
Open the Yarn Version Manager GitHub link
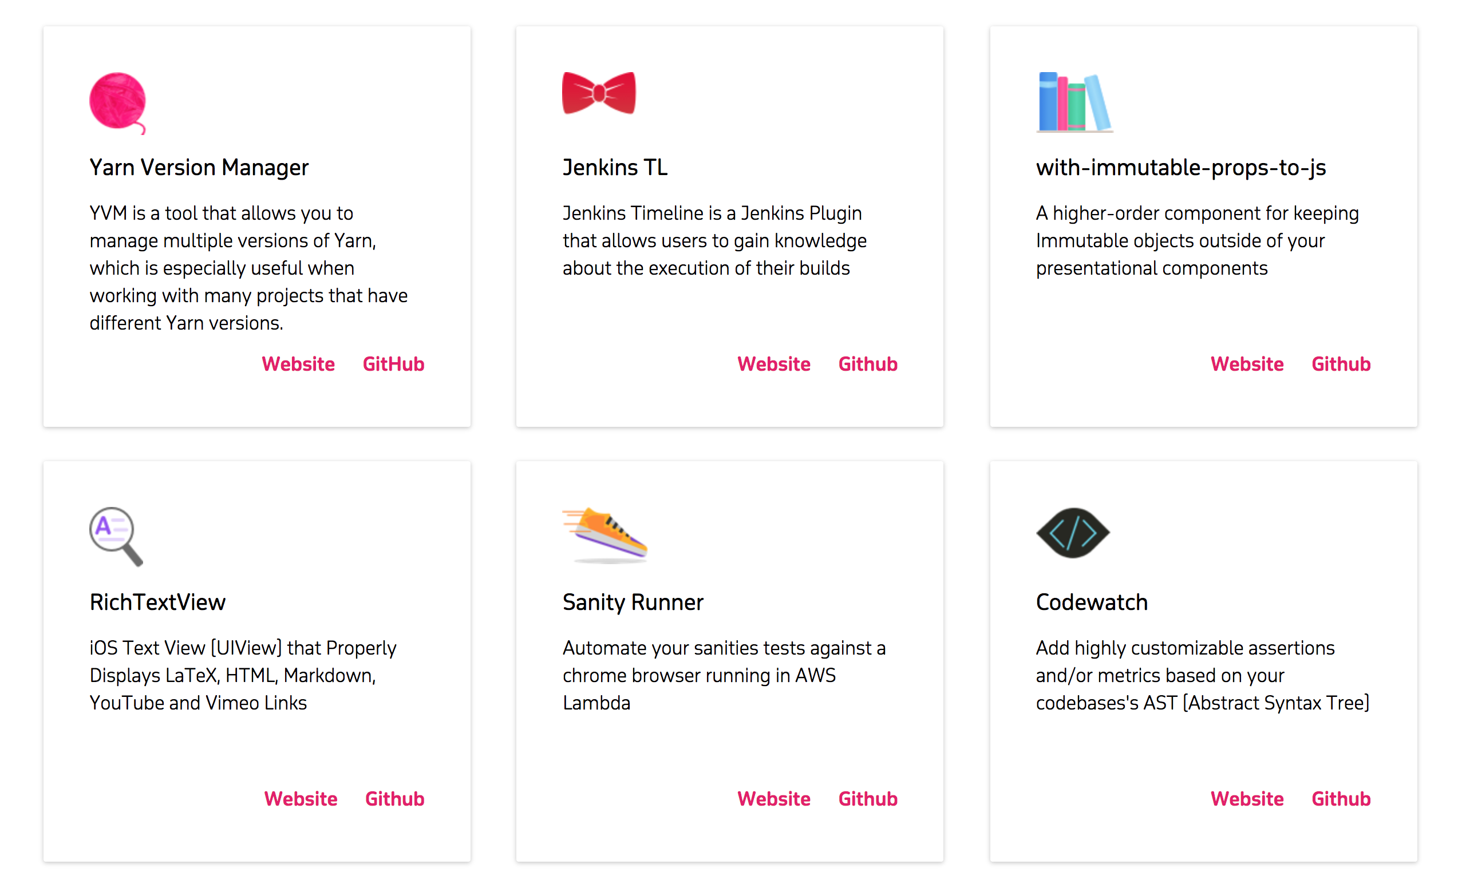(393, 364)
